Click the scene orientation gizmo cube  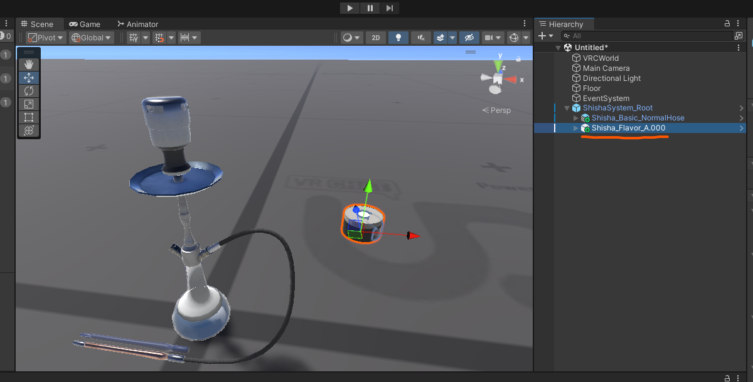(x=498, y=78)
